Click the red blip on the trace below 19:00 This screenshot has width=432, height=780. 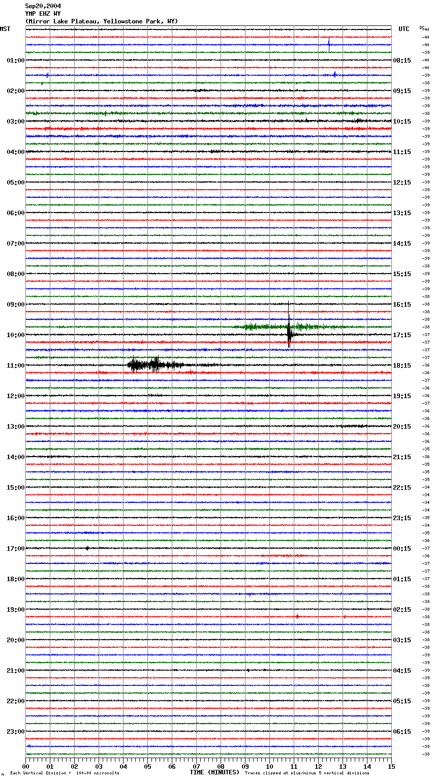[297, 617]
